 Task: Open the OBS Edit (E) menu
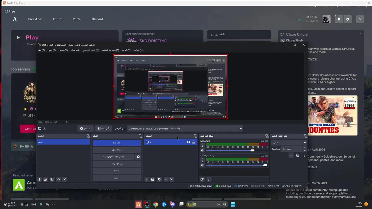pyautogui.click(x=52, y=50)
